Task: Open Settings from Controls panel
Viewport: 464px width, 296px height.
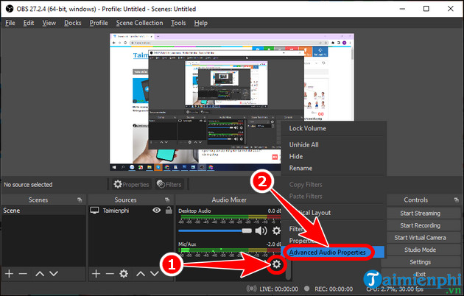Action: (x=420, y=262)
